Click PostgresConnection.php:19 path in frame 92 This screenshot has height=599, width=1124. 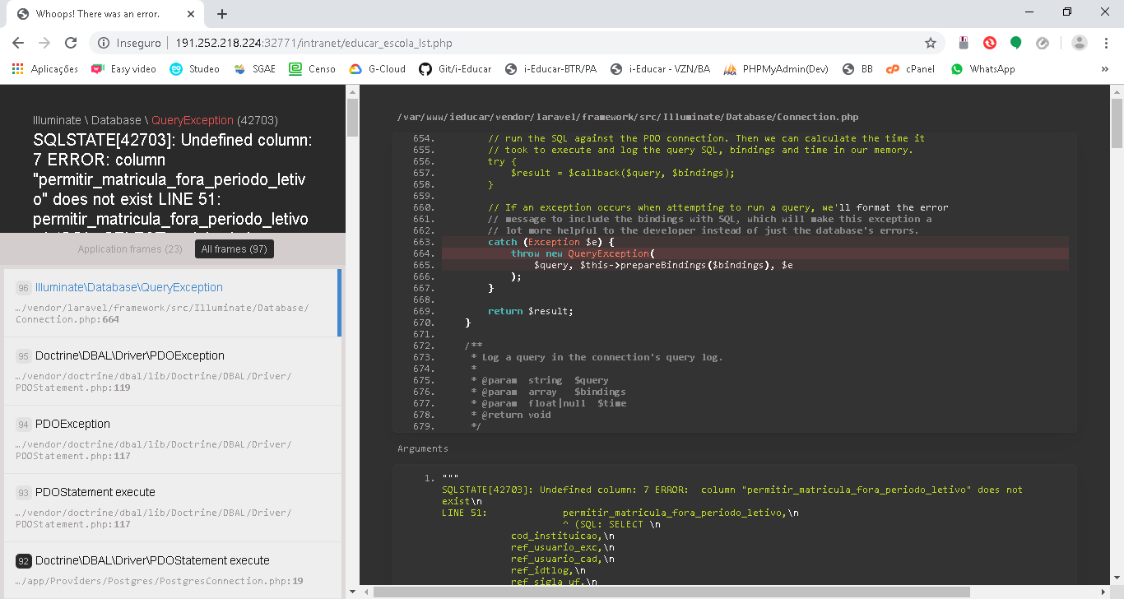point(160,581)
